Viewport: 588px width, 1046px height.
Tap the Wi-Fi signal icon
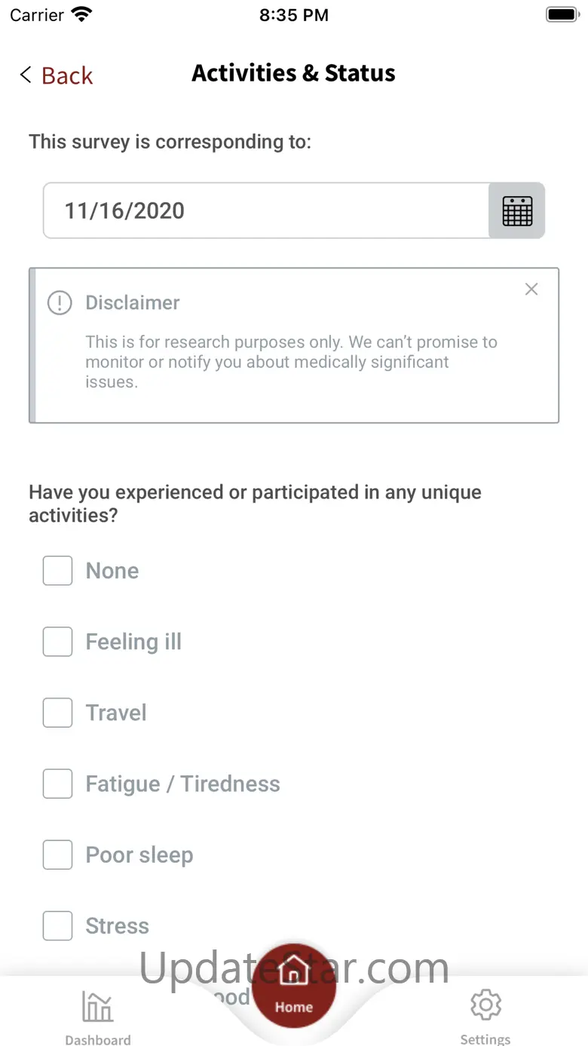click(81, 14)
